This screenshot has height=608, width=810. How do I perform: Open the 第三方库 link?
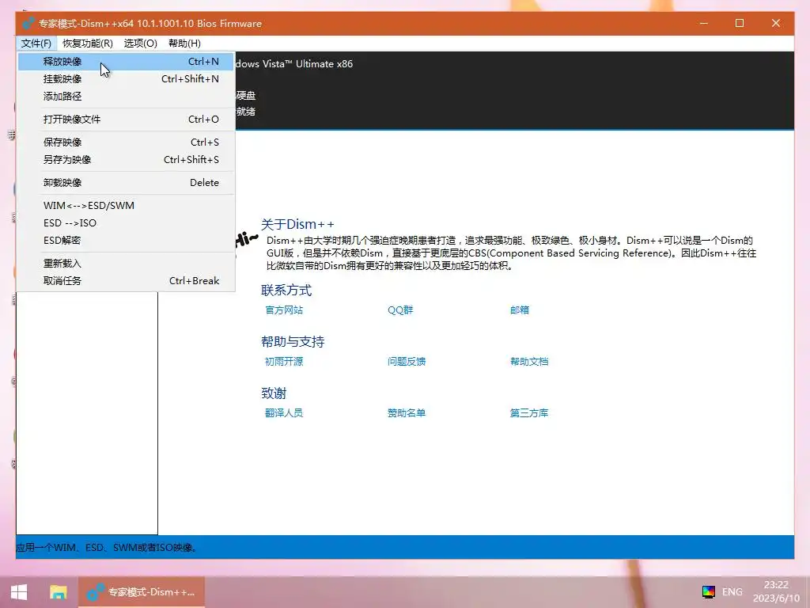pos(529,413)
